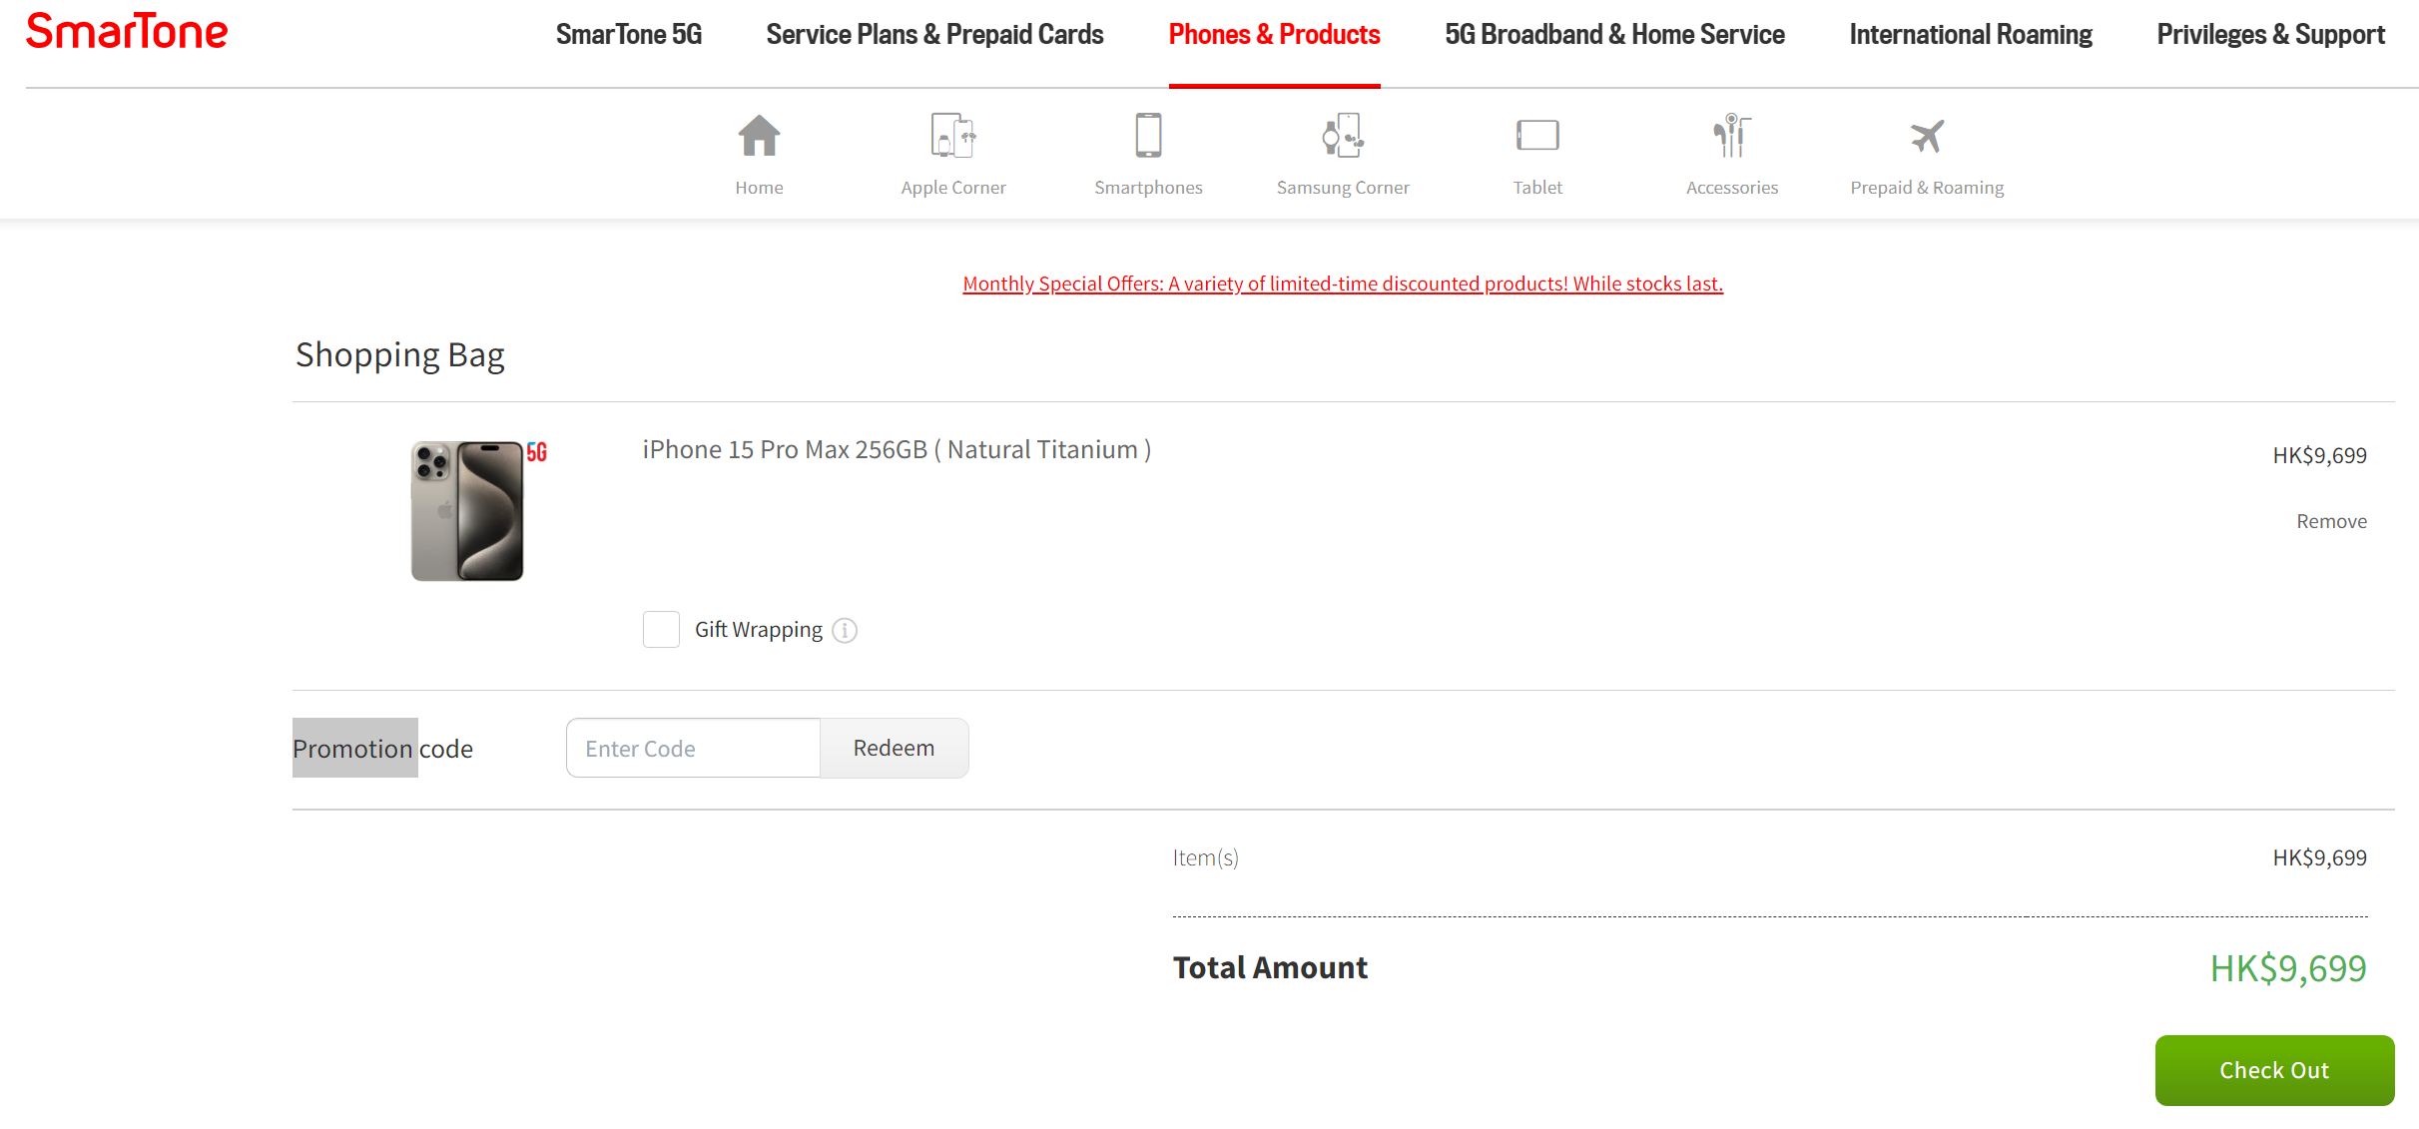The height and width of the screenshot is (1129, 2419).
Task: Select the Tablet icon
Action: [x=1537, y=136]
